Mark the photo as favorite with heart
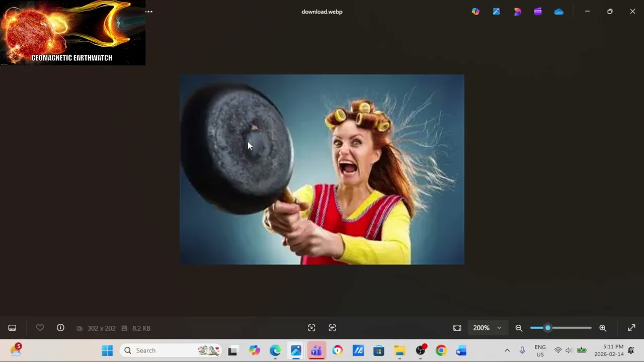The width and height of the screenshot is (644, 362). (40, 328)
